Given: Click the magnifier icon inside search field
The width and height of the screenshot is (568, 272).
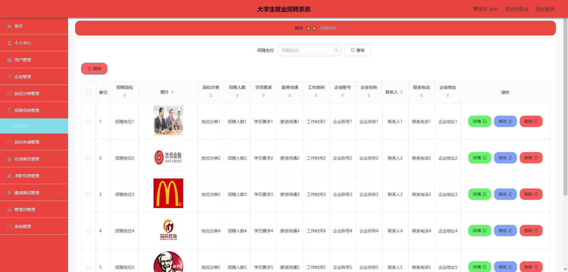Looking at the screenshot, I should [336, 50].
